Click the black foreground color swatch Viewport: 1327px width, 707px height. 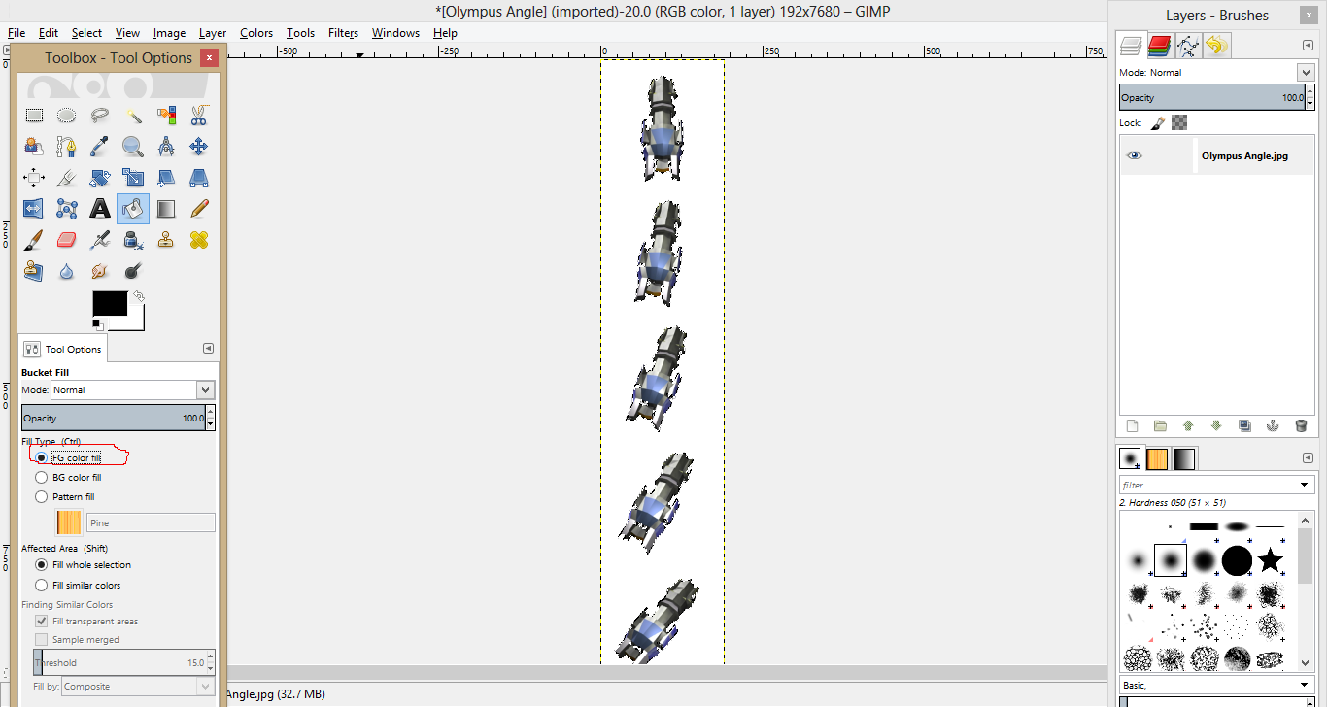pyautogui.click(x=110, y=303)
